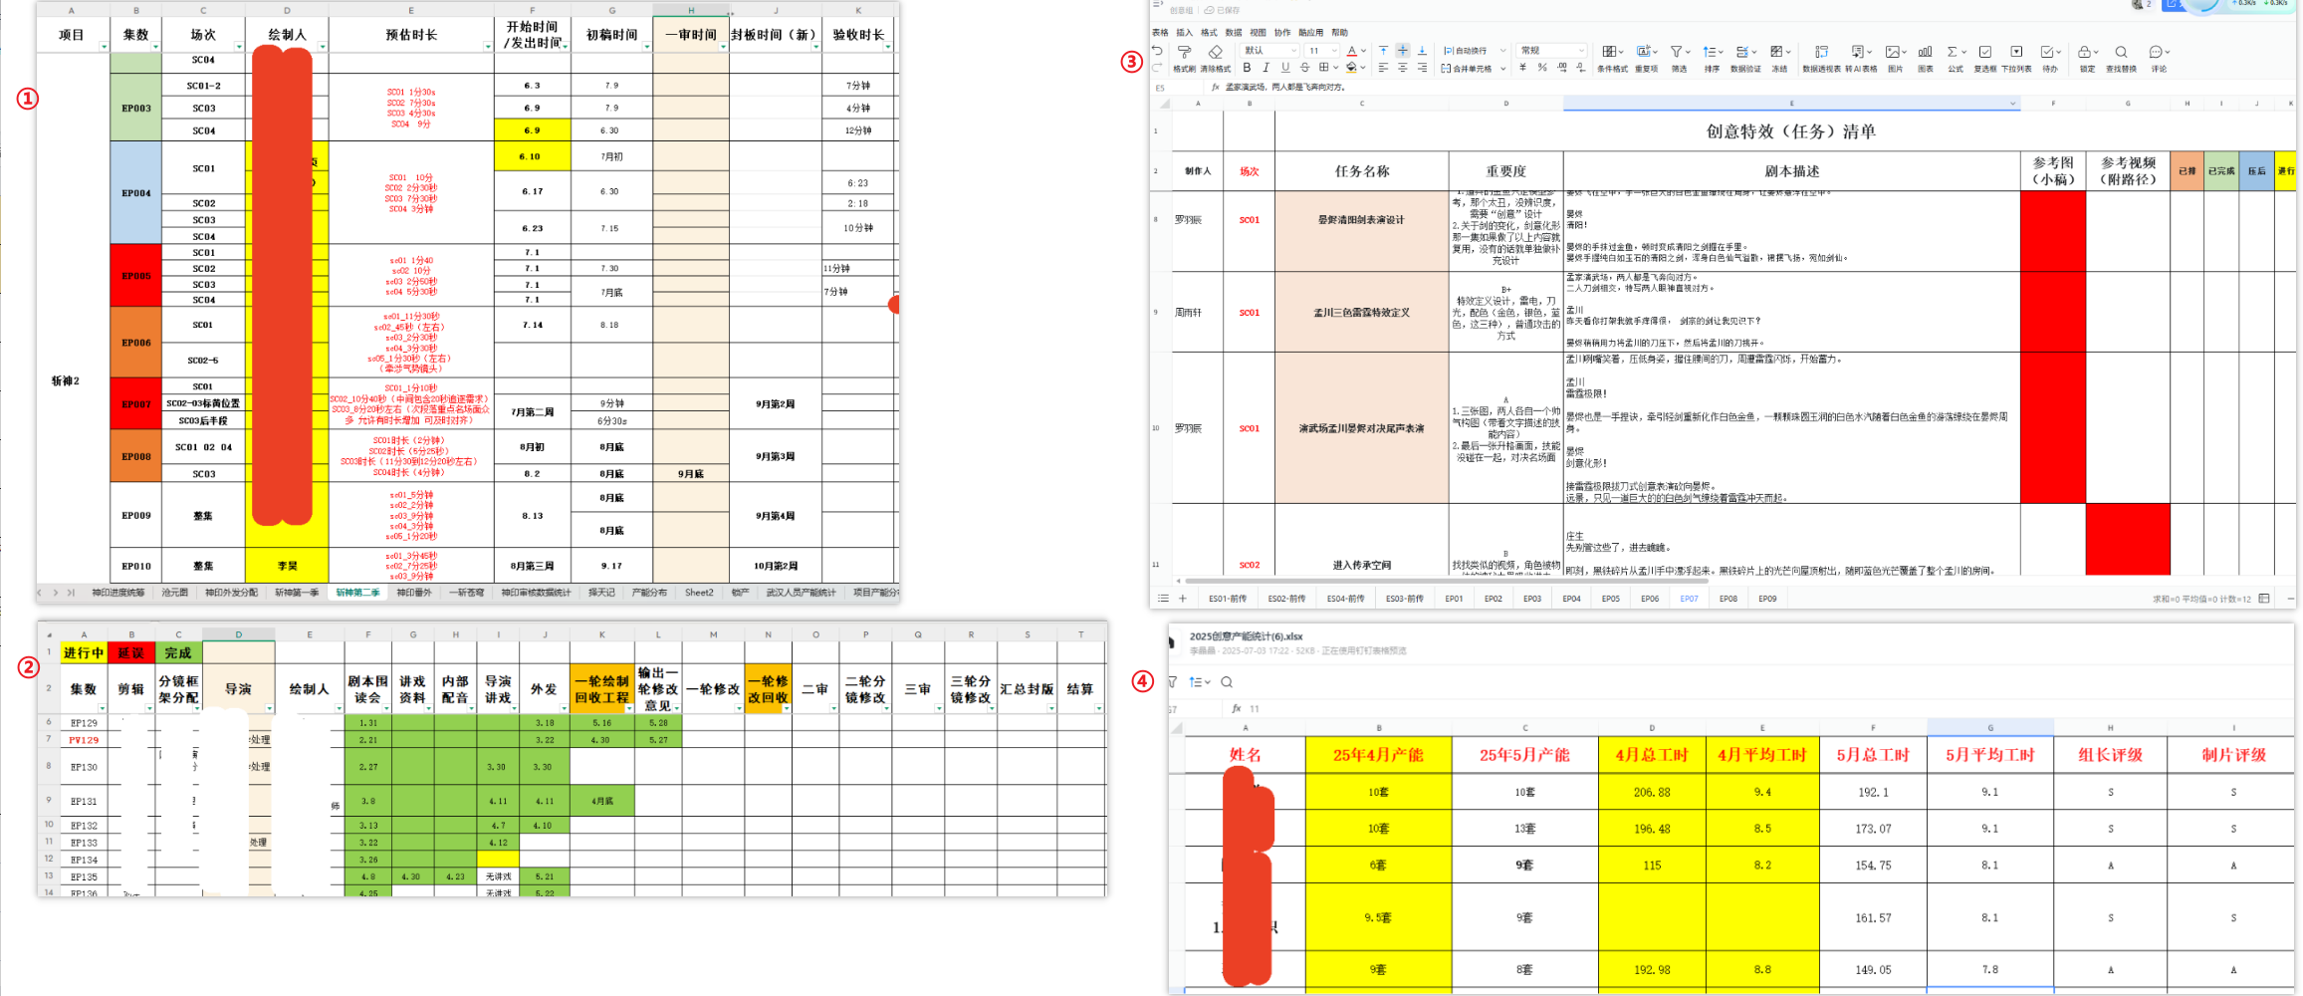The height and width of the screenshot is (996, 2303).
Task: Open the font size 11 dropdown
Action: tap(1321, 51)
